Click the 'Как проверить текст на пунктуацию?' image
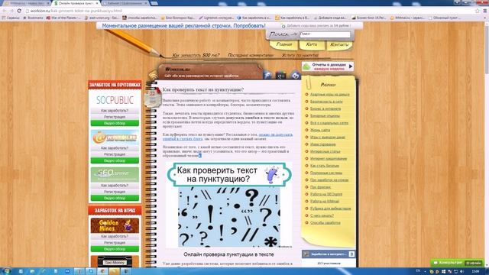Image resolution: width=489 pixels, height=275 pixels. click(229, 205)
